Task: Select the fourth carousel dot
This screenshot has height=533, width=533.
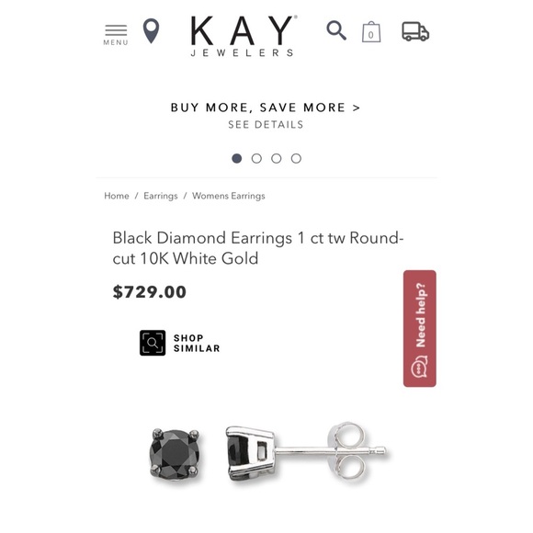Action: [x=296, y=158]
